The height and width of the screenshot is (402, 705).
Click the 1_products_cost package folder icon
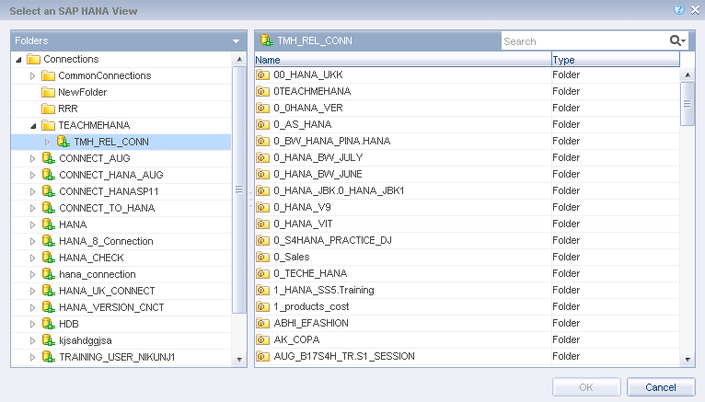(x=262, y=306)
